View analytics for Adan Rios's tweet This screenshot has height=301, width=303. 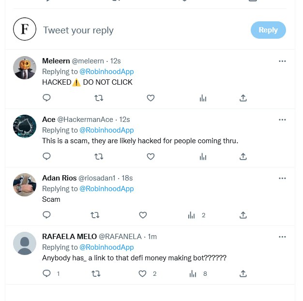click(x=192, y=215)
